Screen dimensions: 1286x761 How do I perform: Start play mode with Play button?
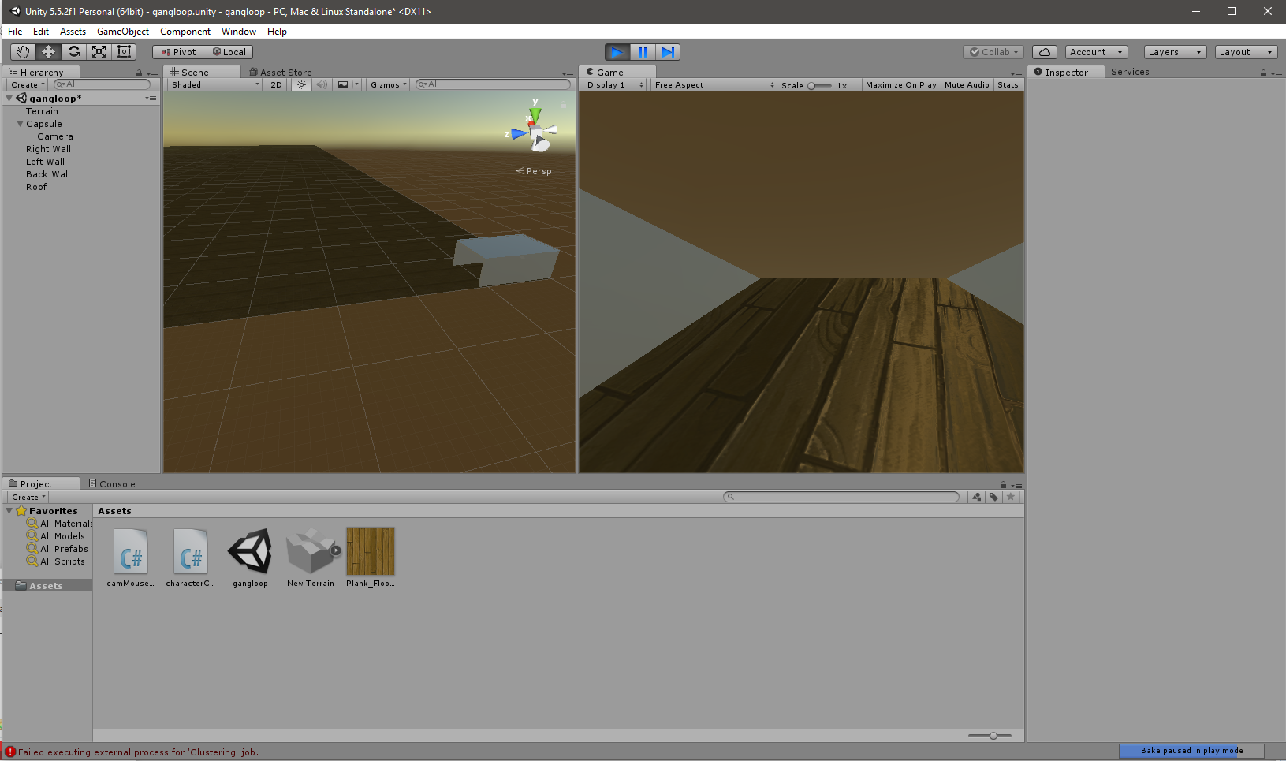click(617, 52)
